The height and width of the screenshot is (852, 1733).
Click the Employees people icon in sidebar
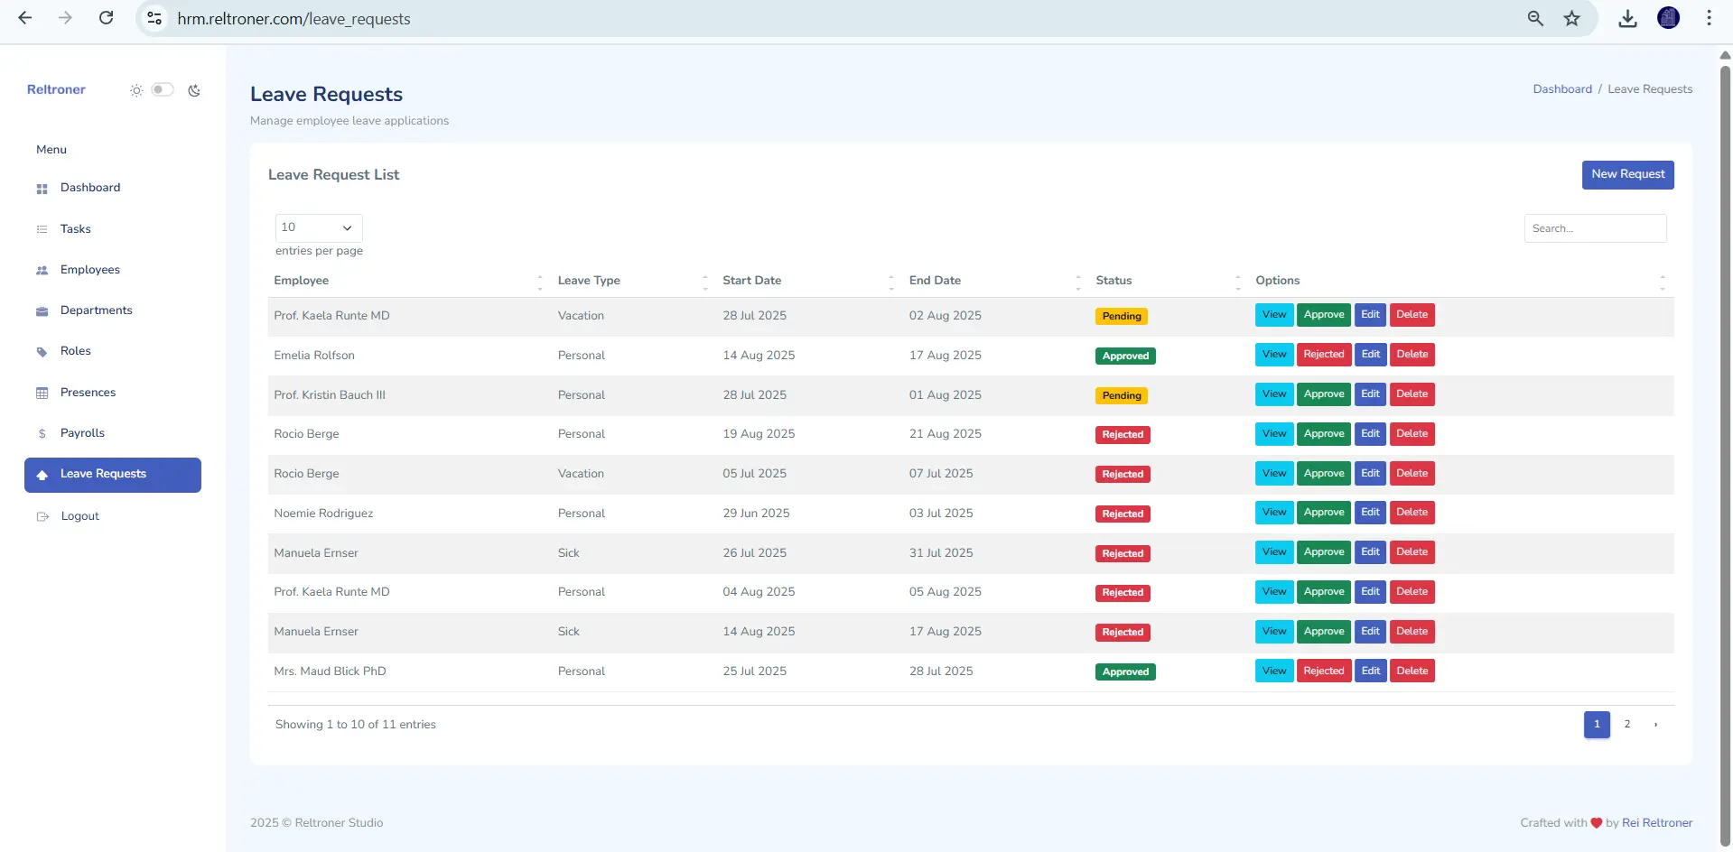42,271
